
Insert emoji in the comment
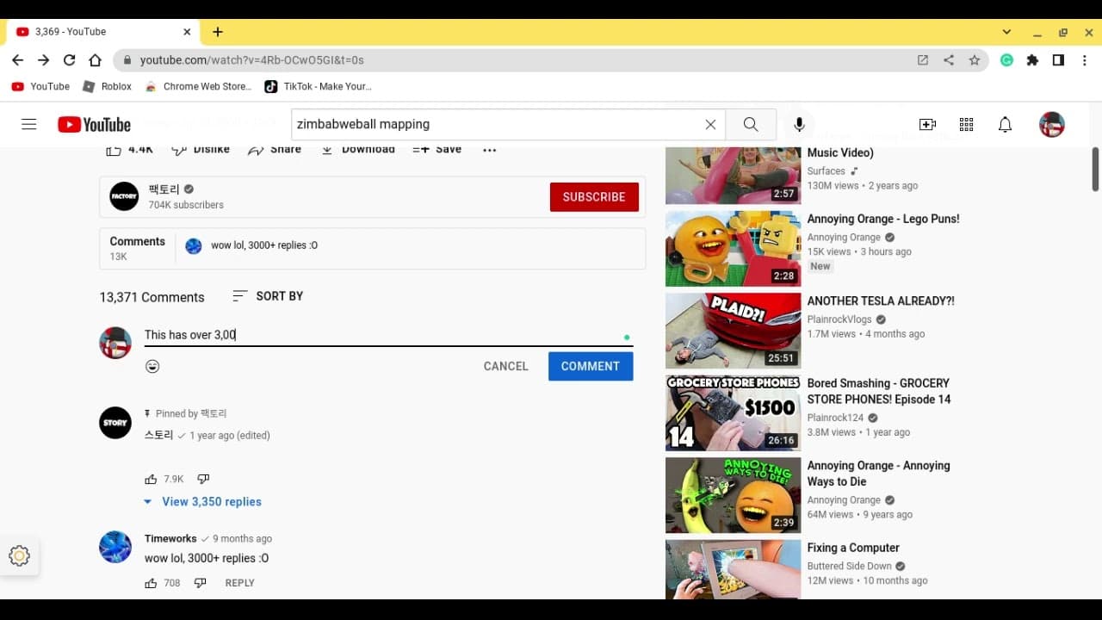(x=152, y=366)
